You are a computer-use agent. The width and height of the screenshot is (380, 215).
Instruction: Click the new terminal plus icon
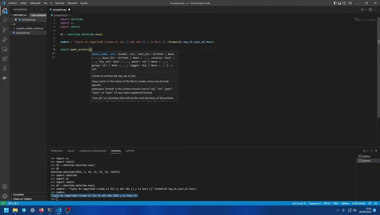click(364, 151)
